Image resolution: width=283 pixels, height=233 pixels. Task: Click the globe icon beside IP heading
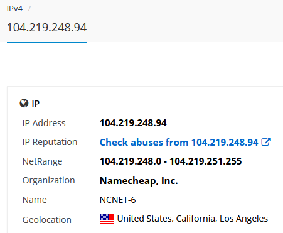click(x=24, y=103)
